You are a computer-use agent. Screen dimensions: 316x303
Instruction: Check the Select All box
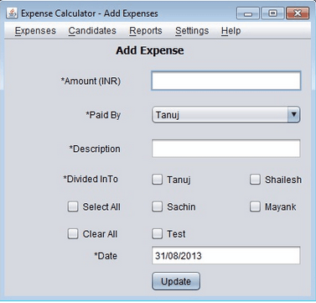coord(73,206)
